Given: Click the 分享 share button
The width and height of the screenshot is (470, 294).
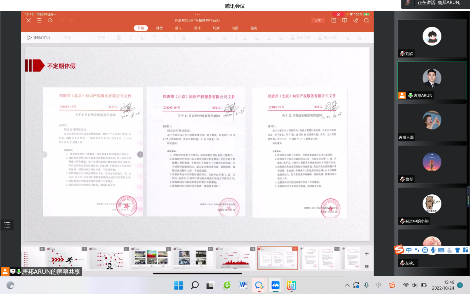Looking at the screenshot, I should pyautogui.click(x=318, y=20).
